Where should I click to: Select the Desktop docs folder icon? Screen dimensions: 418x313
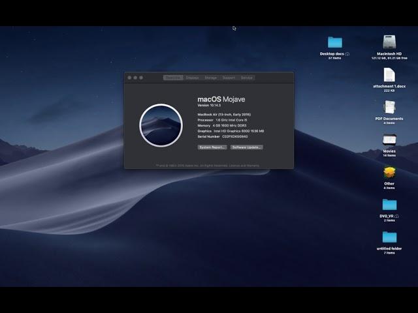335,42
